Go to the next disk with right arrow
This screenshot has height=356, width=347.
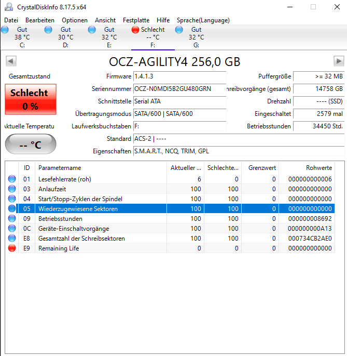pos(339,61)
